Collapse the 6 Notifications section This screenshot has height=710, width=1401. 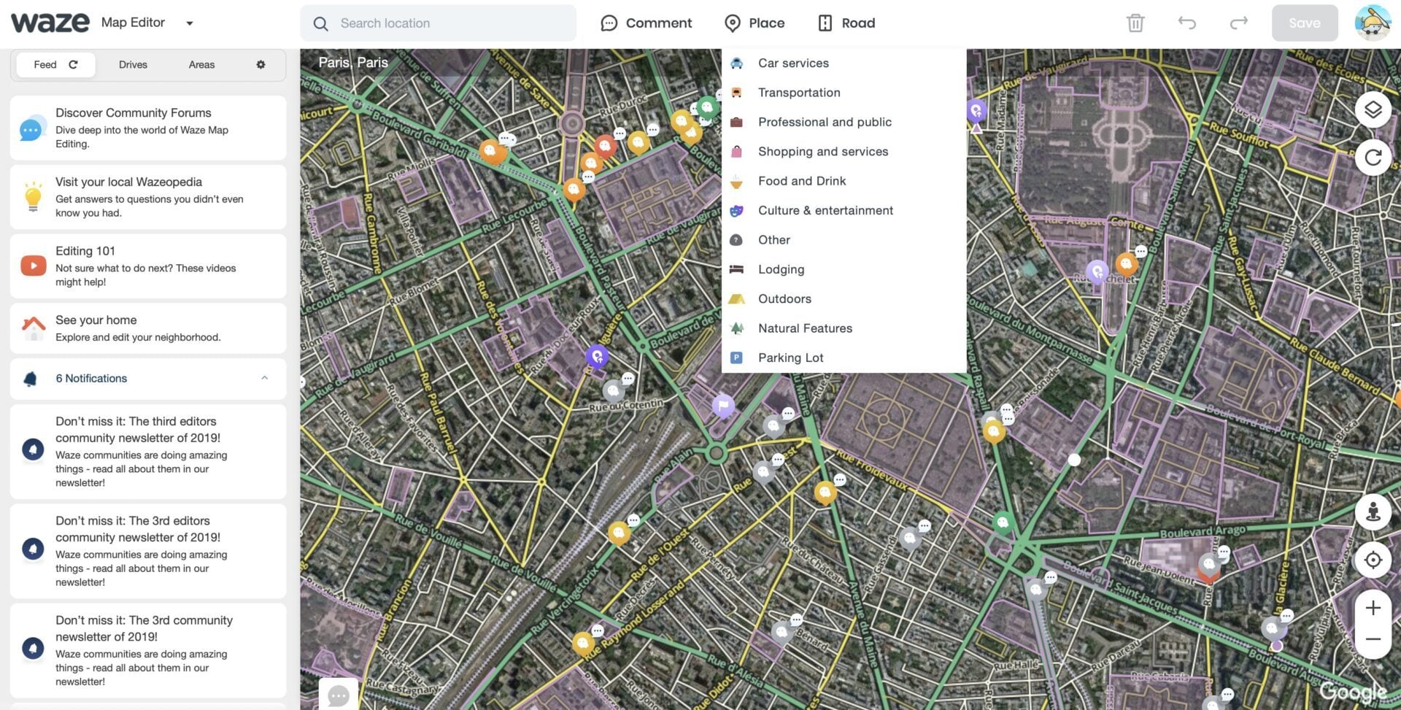pyautogui.click(x=264, y=378)
